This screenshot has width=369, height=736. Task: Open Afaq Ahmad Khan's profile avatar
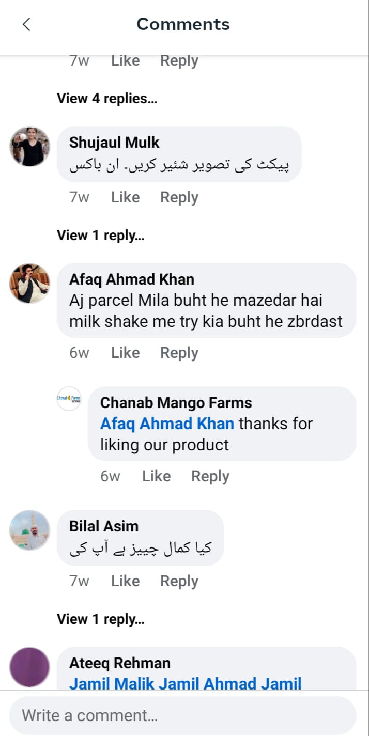pyautogui.click(x=30, y=284)
